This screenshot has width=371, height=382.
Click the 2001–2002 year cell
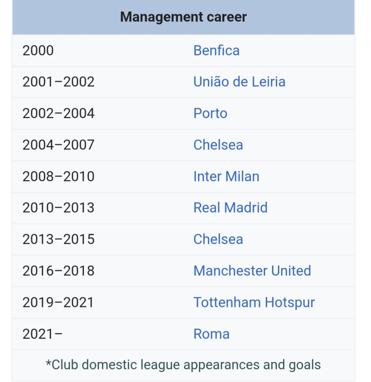pos(58,82)
